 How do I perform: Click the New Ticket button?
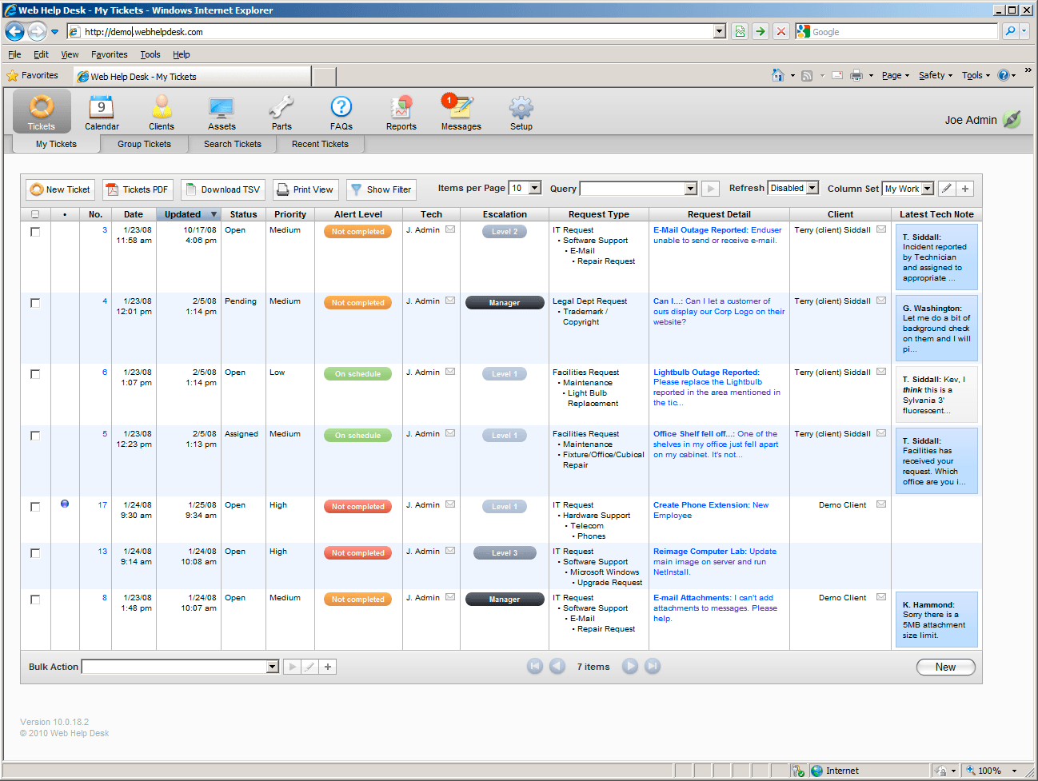tap(60, 189)
